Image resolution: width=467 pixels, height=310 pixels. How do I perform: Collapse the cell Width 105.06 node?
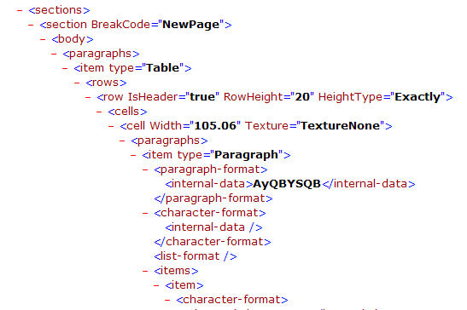(111, 127)
